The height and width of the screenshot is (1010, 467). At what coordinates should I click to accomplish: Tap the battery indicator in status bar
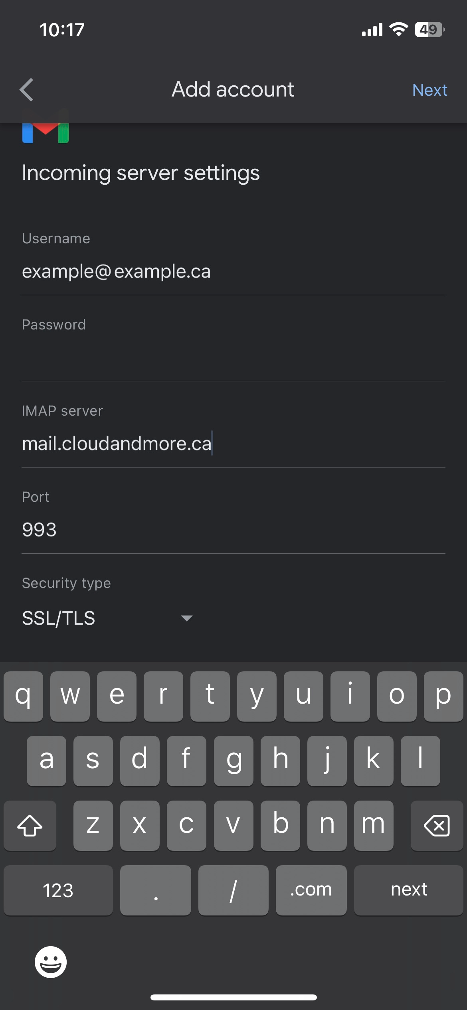[429, 30]
